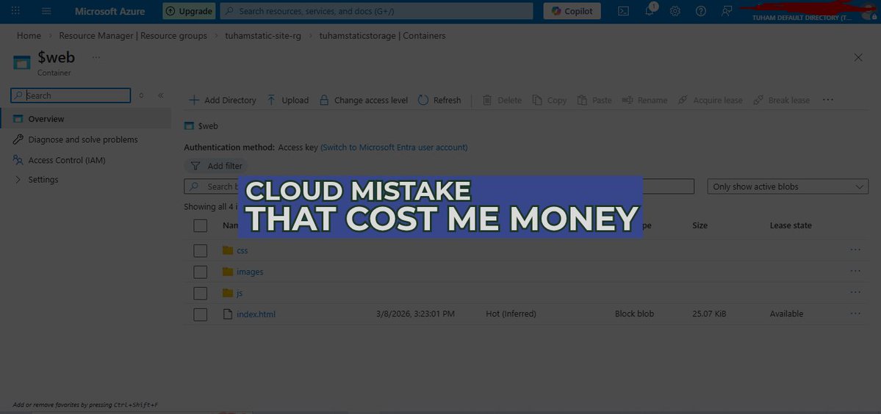The height and width of the screenshot is (414, 881).
Task: Open the notifications bell
Action: (650, 11)
